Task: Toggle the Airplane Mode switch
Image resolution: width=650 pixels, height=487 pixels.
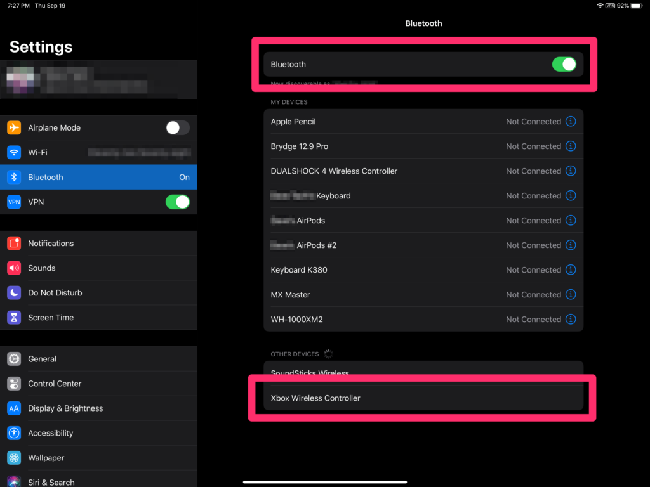Action: pos(178,127)
